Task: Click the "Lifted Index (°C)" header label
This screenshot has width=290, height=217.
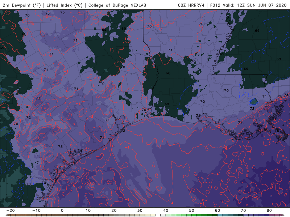Action: [x=65, y=5]
